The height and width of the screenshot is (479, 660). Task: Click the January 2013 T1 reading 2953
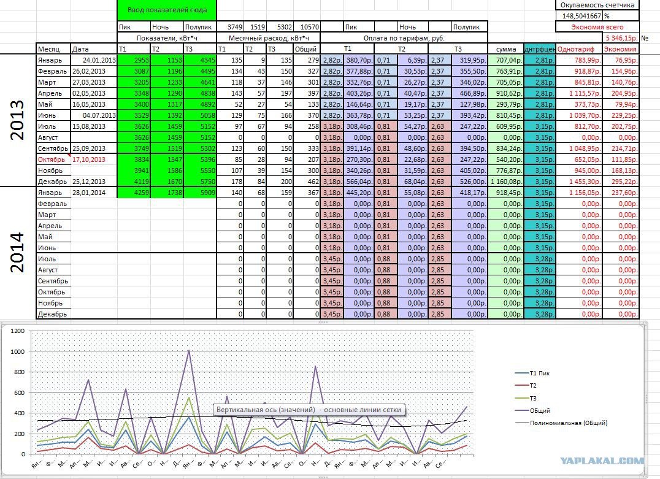coord(134,60)
